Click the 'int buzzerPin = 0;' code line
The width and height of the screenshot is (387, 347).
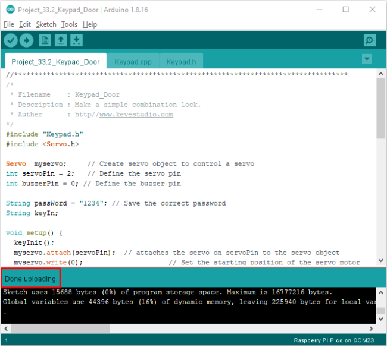click(x=42, y=184)
